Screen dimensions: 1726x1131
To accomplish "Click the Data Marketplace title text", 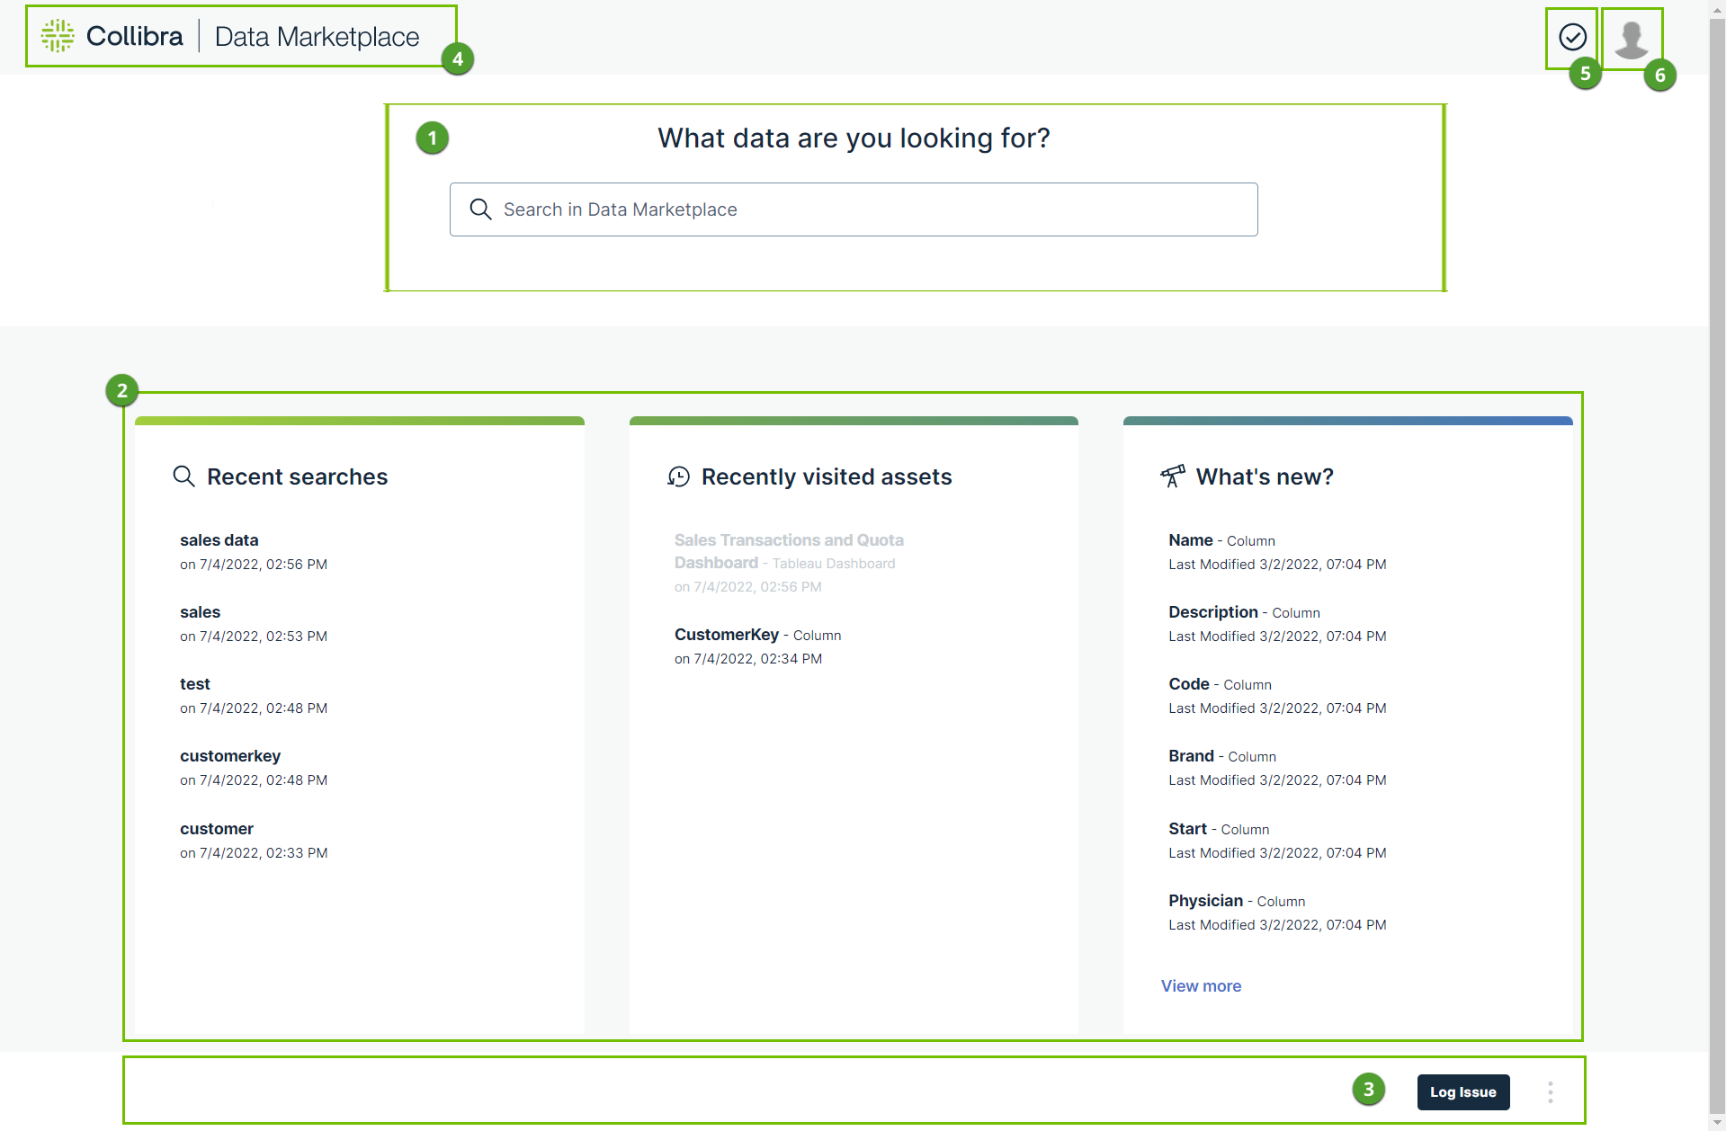I will tap(317, 37).
